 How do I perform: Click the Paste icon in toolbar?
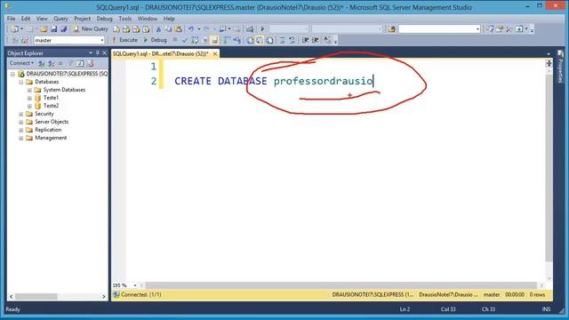click(179, 29)
